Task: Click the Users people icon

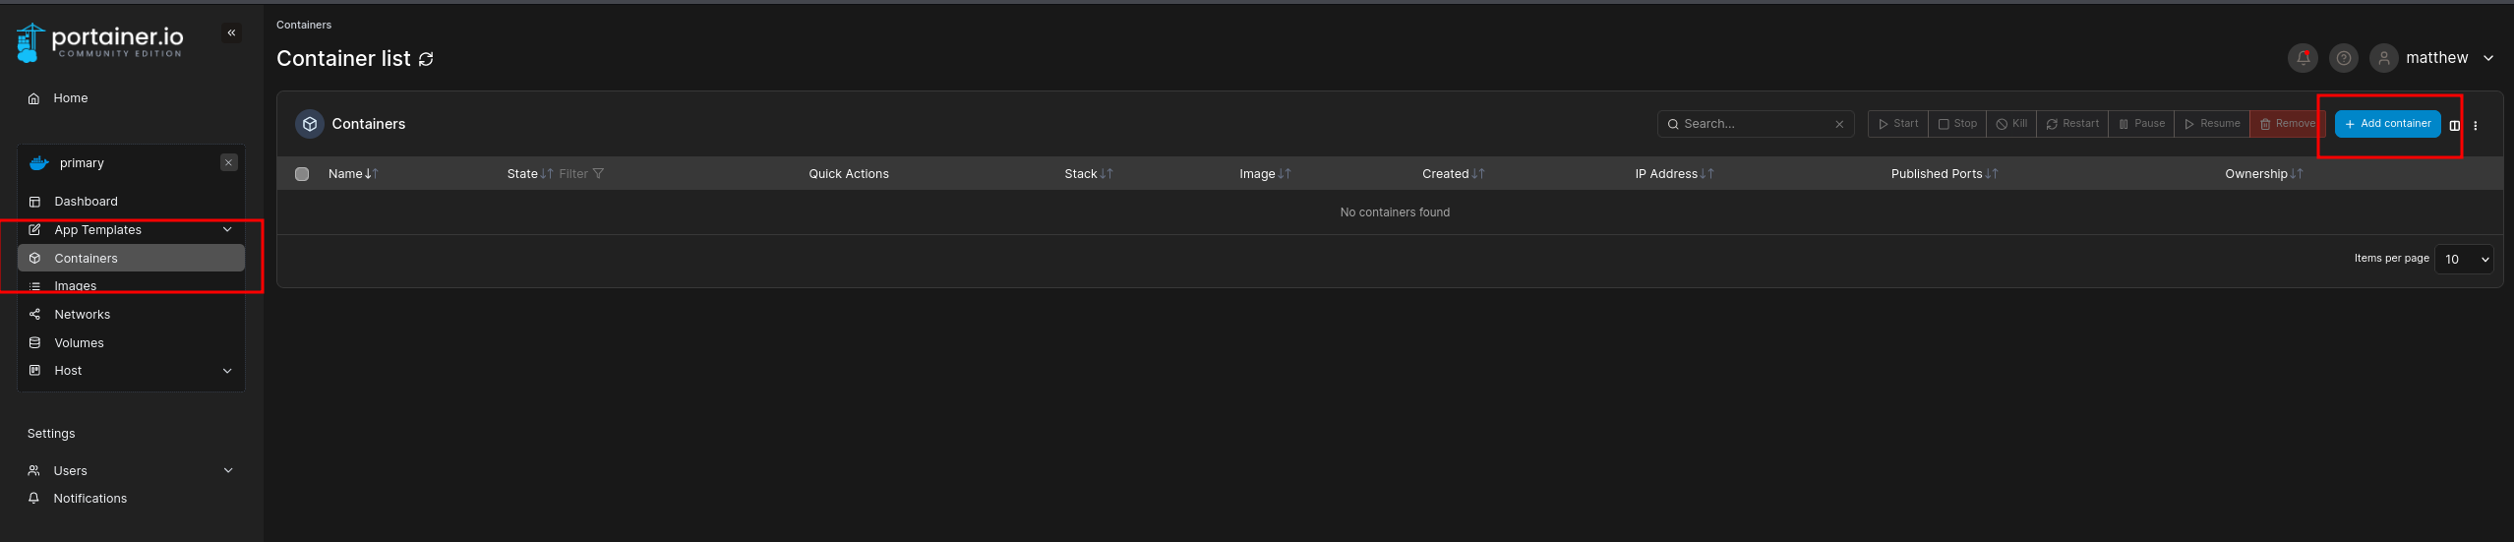Action: [33, 471]
